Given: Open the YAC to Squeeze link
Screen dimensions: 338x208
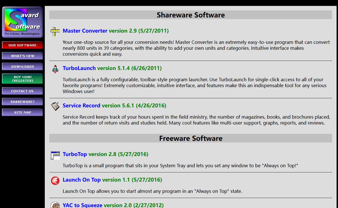Looking at the screenshot, I should (x=83, y=205).
